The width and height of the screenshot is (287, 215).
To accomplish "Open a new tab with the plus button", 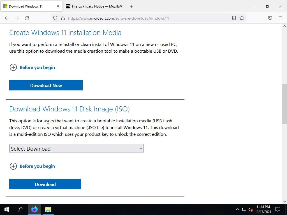I will 132,6.
